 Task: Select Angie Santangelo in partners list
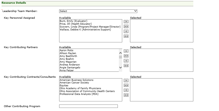tap(70, 68)
